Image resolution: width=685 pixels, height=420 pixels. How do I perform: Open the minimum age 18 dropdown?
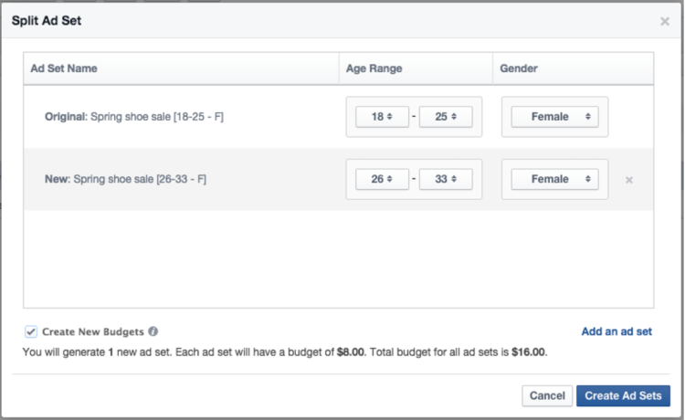pos(382,117)
